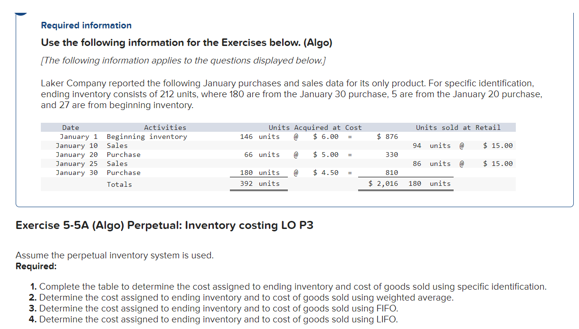Click the Date column header

point(70,127)
